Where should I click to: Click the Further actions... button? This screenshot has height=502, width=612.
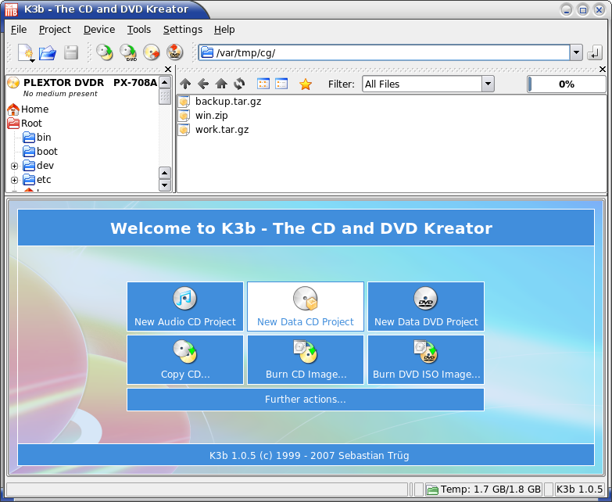[x=306, y=400]
